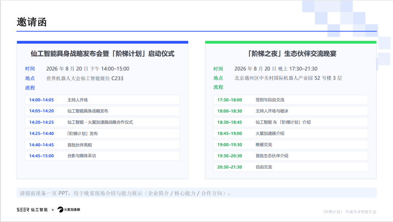
Task: Click the 地点 label in left card
Action: (30, 78)
